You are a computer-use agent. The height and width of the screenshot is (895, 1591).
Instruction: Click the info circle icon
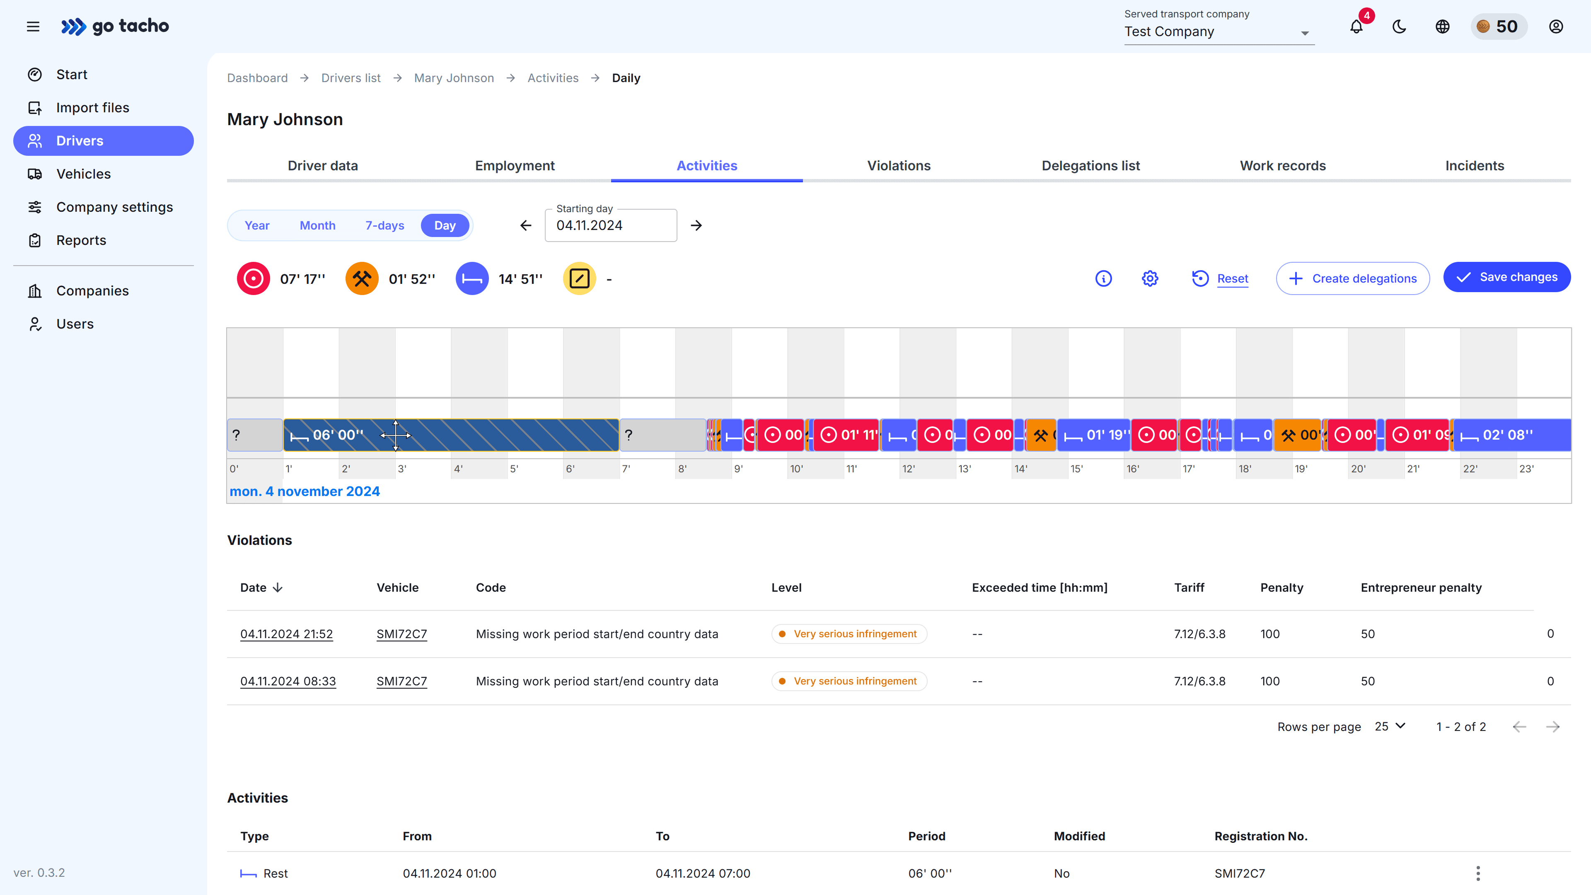coord(1103,278)
